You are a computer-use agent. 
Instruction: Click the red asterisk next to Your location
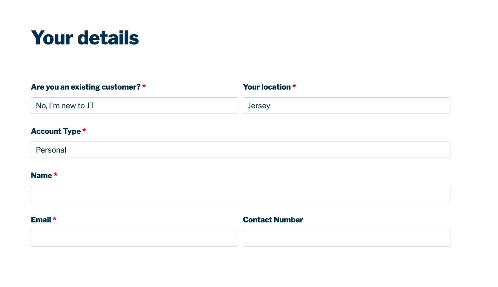294,86
